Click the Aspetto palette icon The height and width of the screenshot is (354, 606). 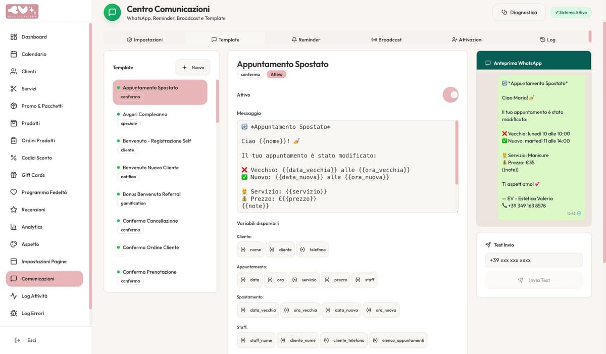pos(14,244)
